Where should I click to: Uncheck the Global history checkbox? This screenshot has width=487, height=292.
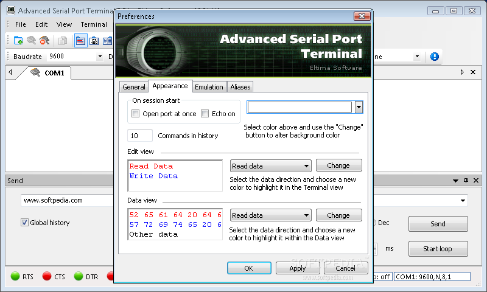tap(24, 223)
